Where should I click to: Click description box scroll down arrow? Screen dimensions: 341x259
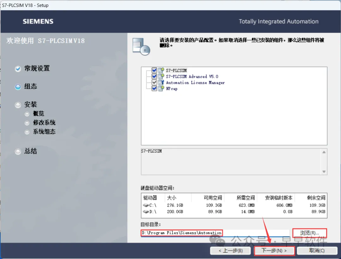click(x=324, y=172)
